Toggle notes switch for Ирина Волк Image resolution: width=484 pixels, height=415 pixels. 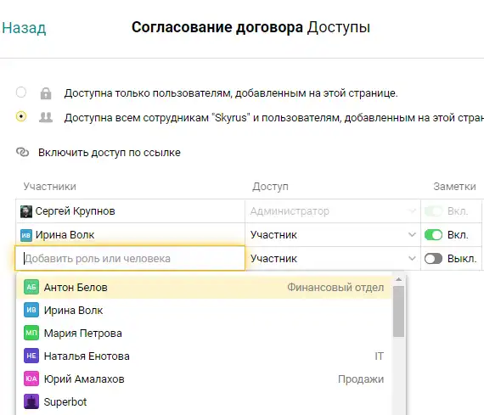[433, 235]
